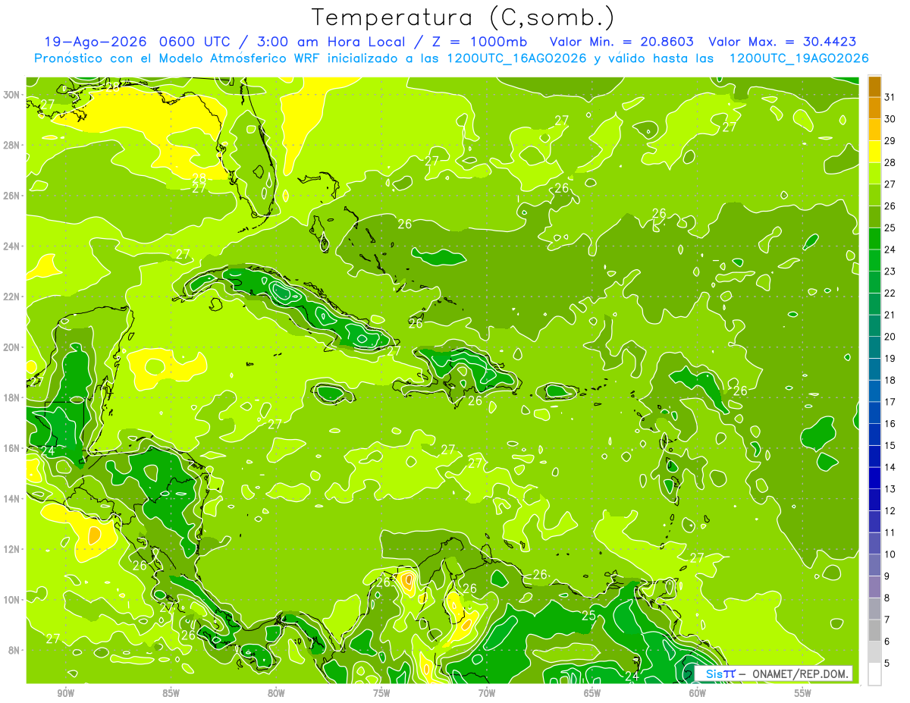Click the "8N" latitude axis label
Viewport: 910px width, 703px height.
14,651
